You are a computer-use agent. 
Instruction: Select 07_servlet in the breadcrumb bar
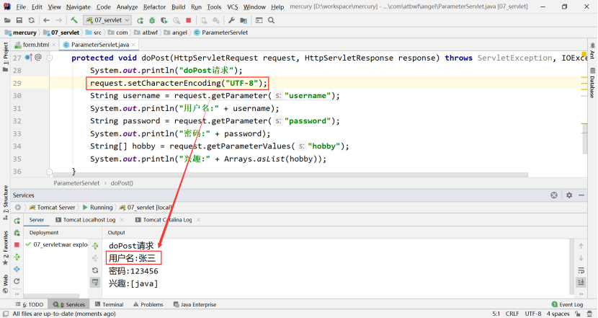pyautogui.click(x=66, y=32)
